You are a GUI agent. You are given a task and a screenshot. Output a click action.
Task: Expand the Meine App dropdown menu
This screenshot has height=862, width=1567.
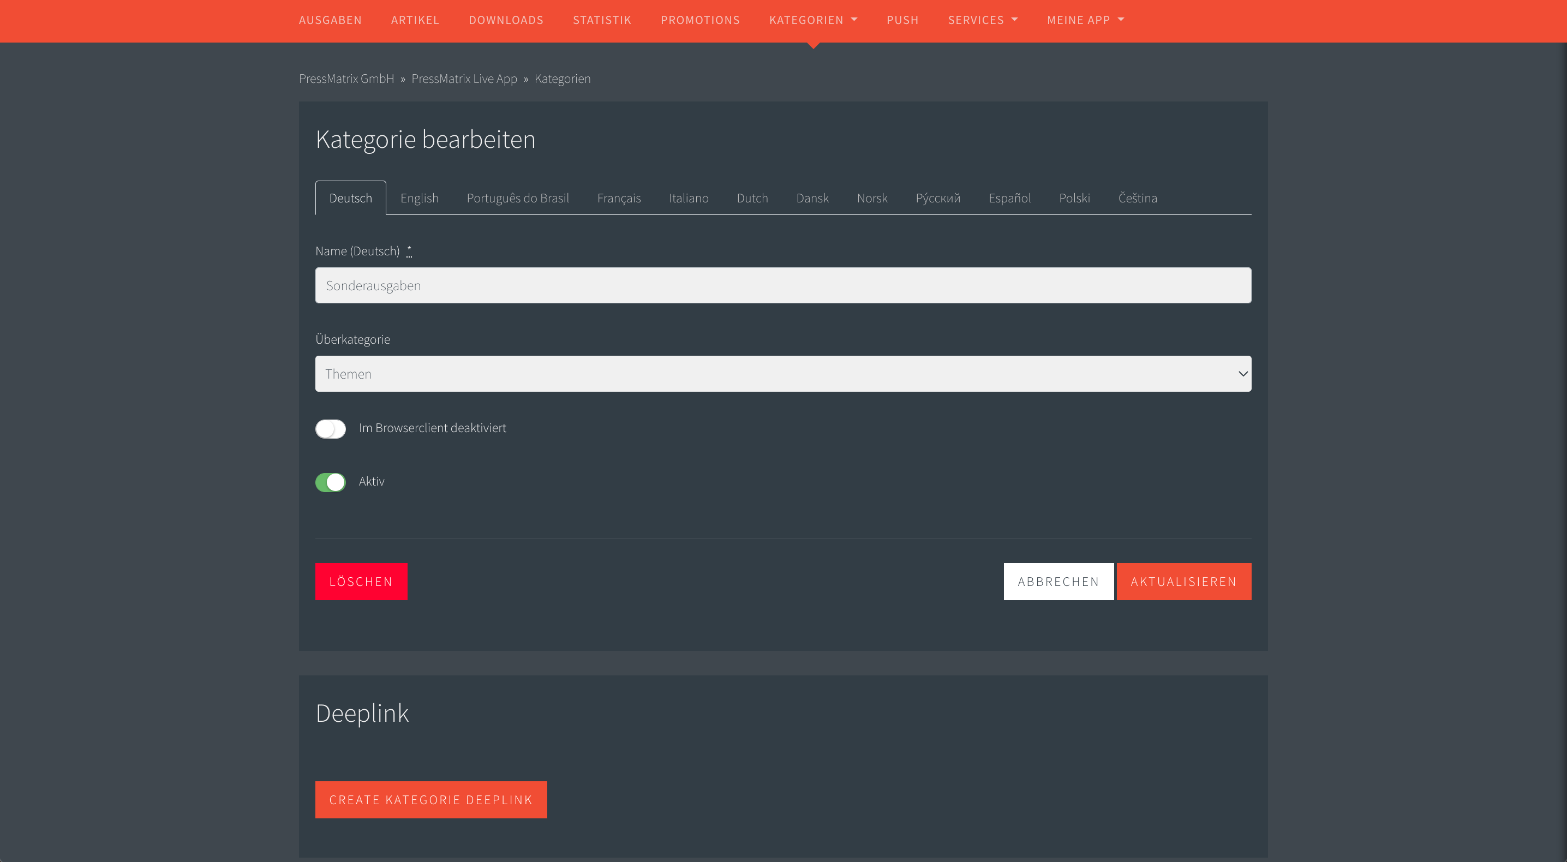tap(1085, 20)
